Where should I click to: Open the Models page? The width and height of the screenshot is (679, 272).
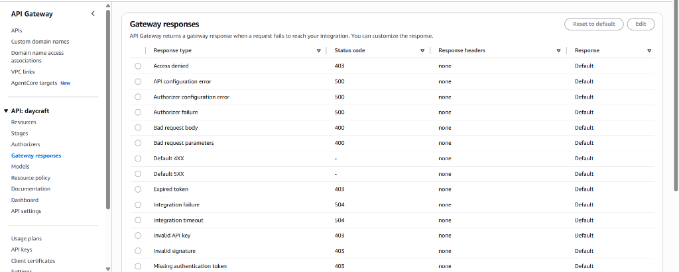[21, 167]
